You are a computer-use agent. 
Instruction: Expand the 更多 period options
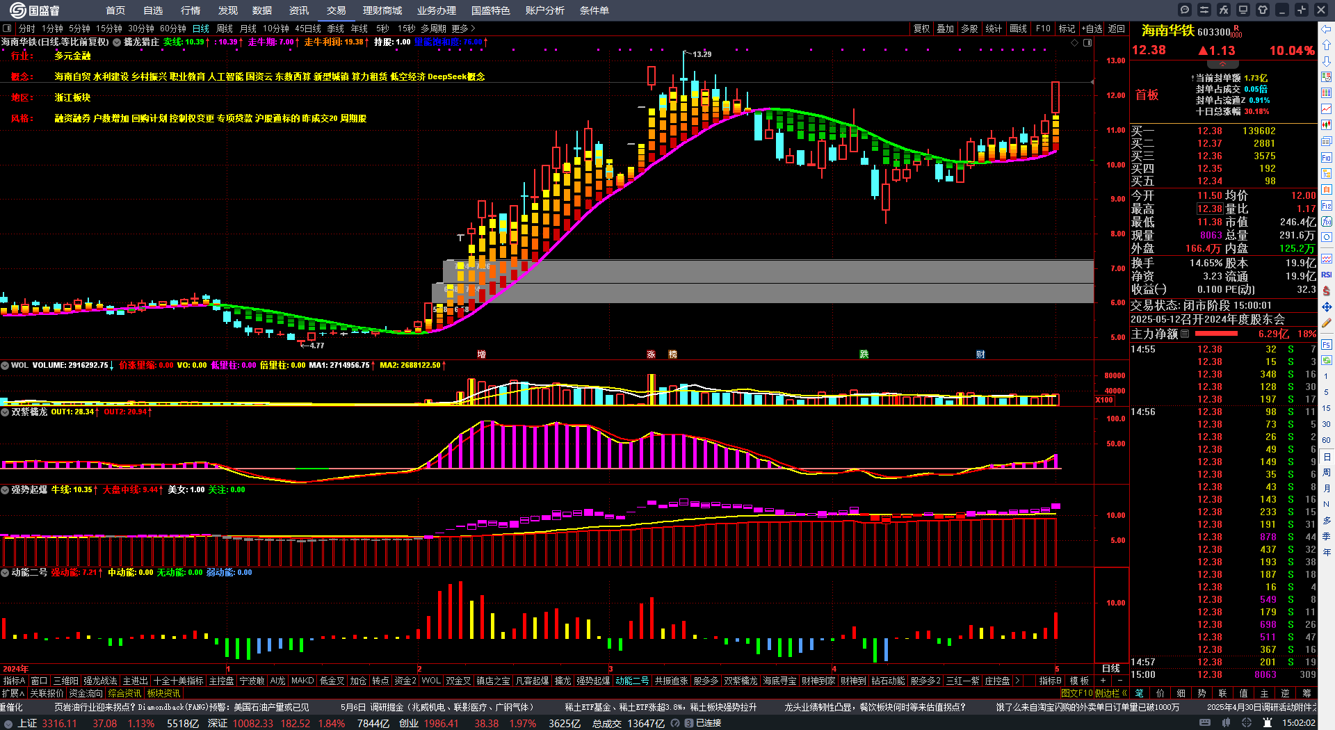click(463, 29)
